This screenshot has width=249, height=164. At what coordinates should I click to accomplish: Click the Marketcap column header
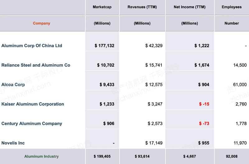(102, 7)
